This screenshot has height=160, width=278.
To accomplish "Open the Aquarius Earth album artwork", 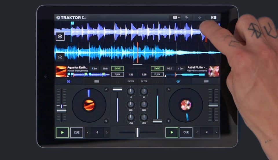I will (x=61, y=71).
